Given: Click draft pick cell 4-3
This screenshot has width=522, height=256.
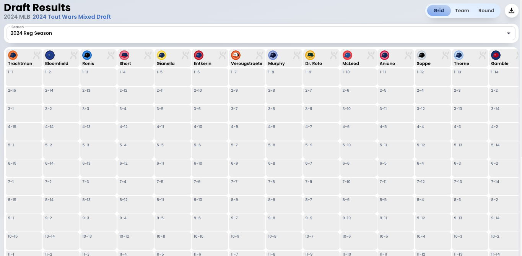Looking at the screenshot, I should [470, 131].
